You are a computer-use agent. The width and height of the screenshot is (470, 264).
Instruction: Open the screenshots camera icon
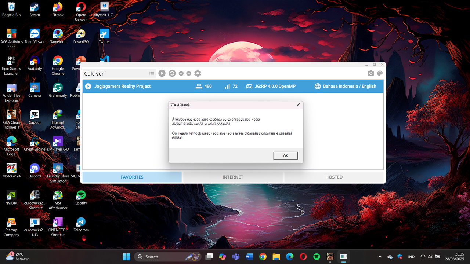(x=371, y=73)
